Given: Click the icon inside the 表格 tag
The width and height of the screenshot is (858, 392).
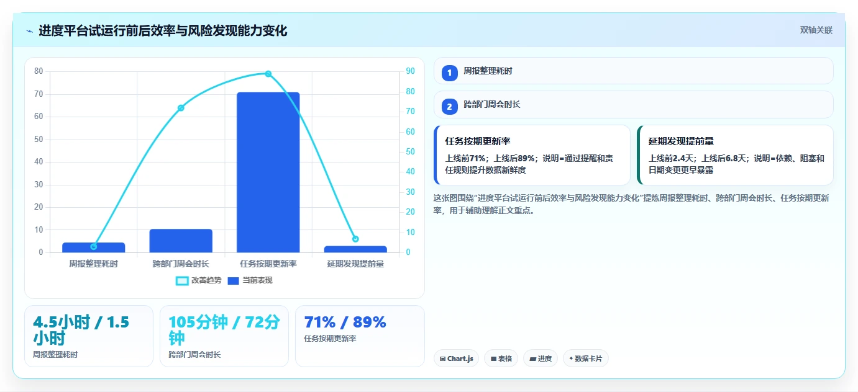Looking at the screenshot, I should 493,359.
